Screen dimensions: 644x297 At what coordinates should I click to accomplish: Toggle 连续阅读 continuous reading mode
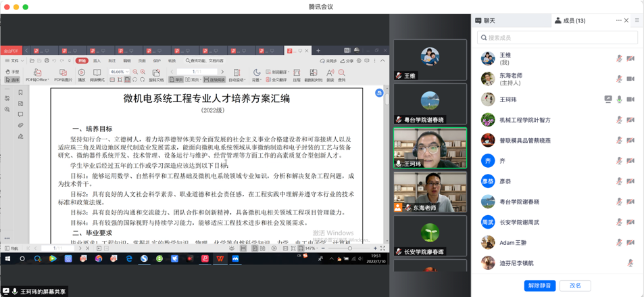214,80
